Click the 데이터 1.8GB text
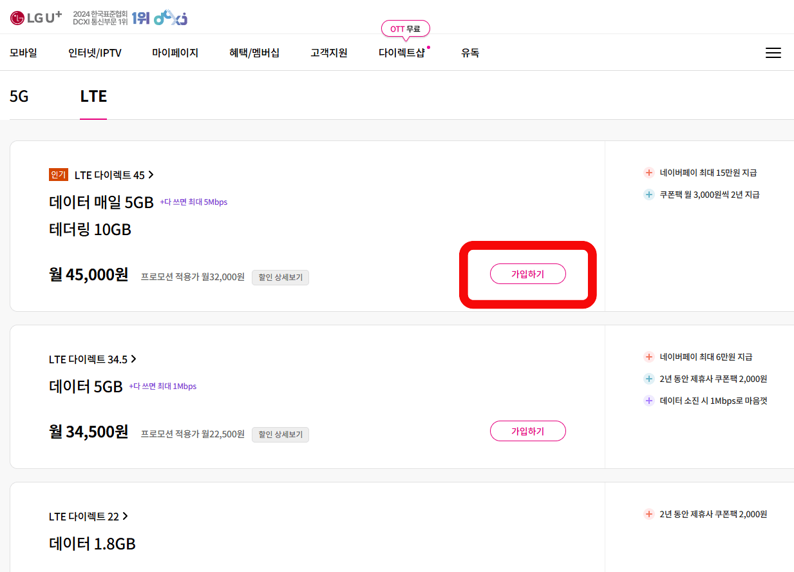Screen dimensions: 794x572 (92, 544)
